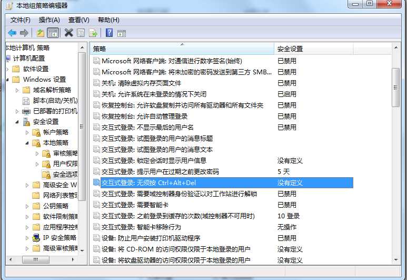
Task: Open the 文件(F) menu
Action: 20,20
